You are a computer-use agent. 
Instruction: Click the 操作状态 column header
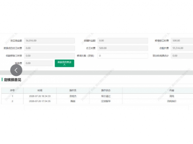pyautogui.click(x=106, y=90)
